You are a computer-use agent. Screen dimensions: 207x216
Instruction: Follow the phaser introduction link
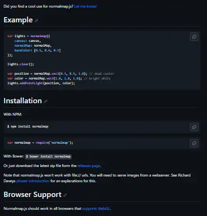point(33,181)
